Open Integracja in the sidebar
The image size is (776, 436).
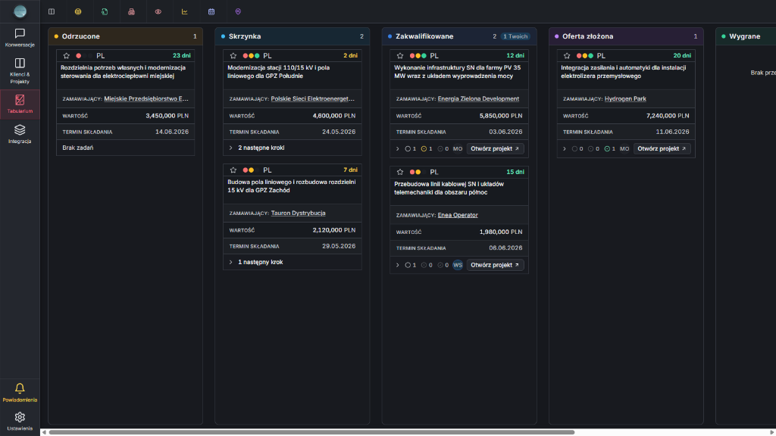click(x=20, y=134)
